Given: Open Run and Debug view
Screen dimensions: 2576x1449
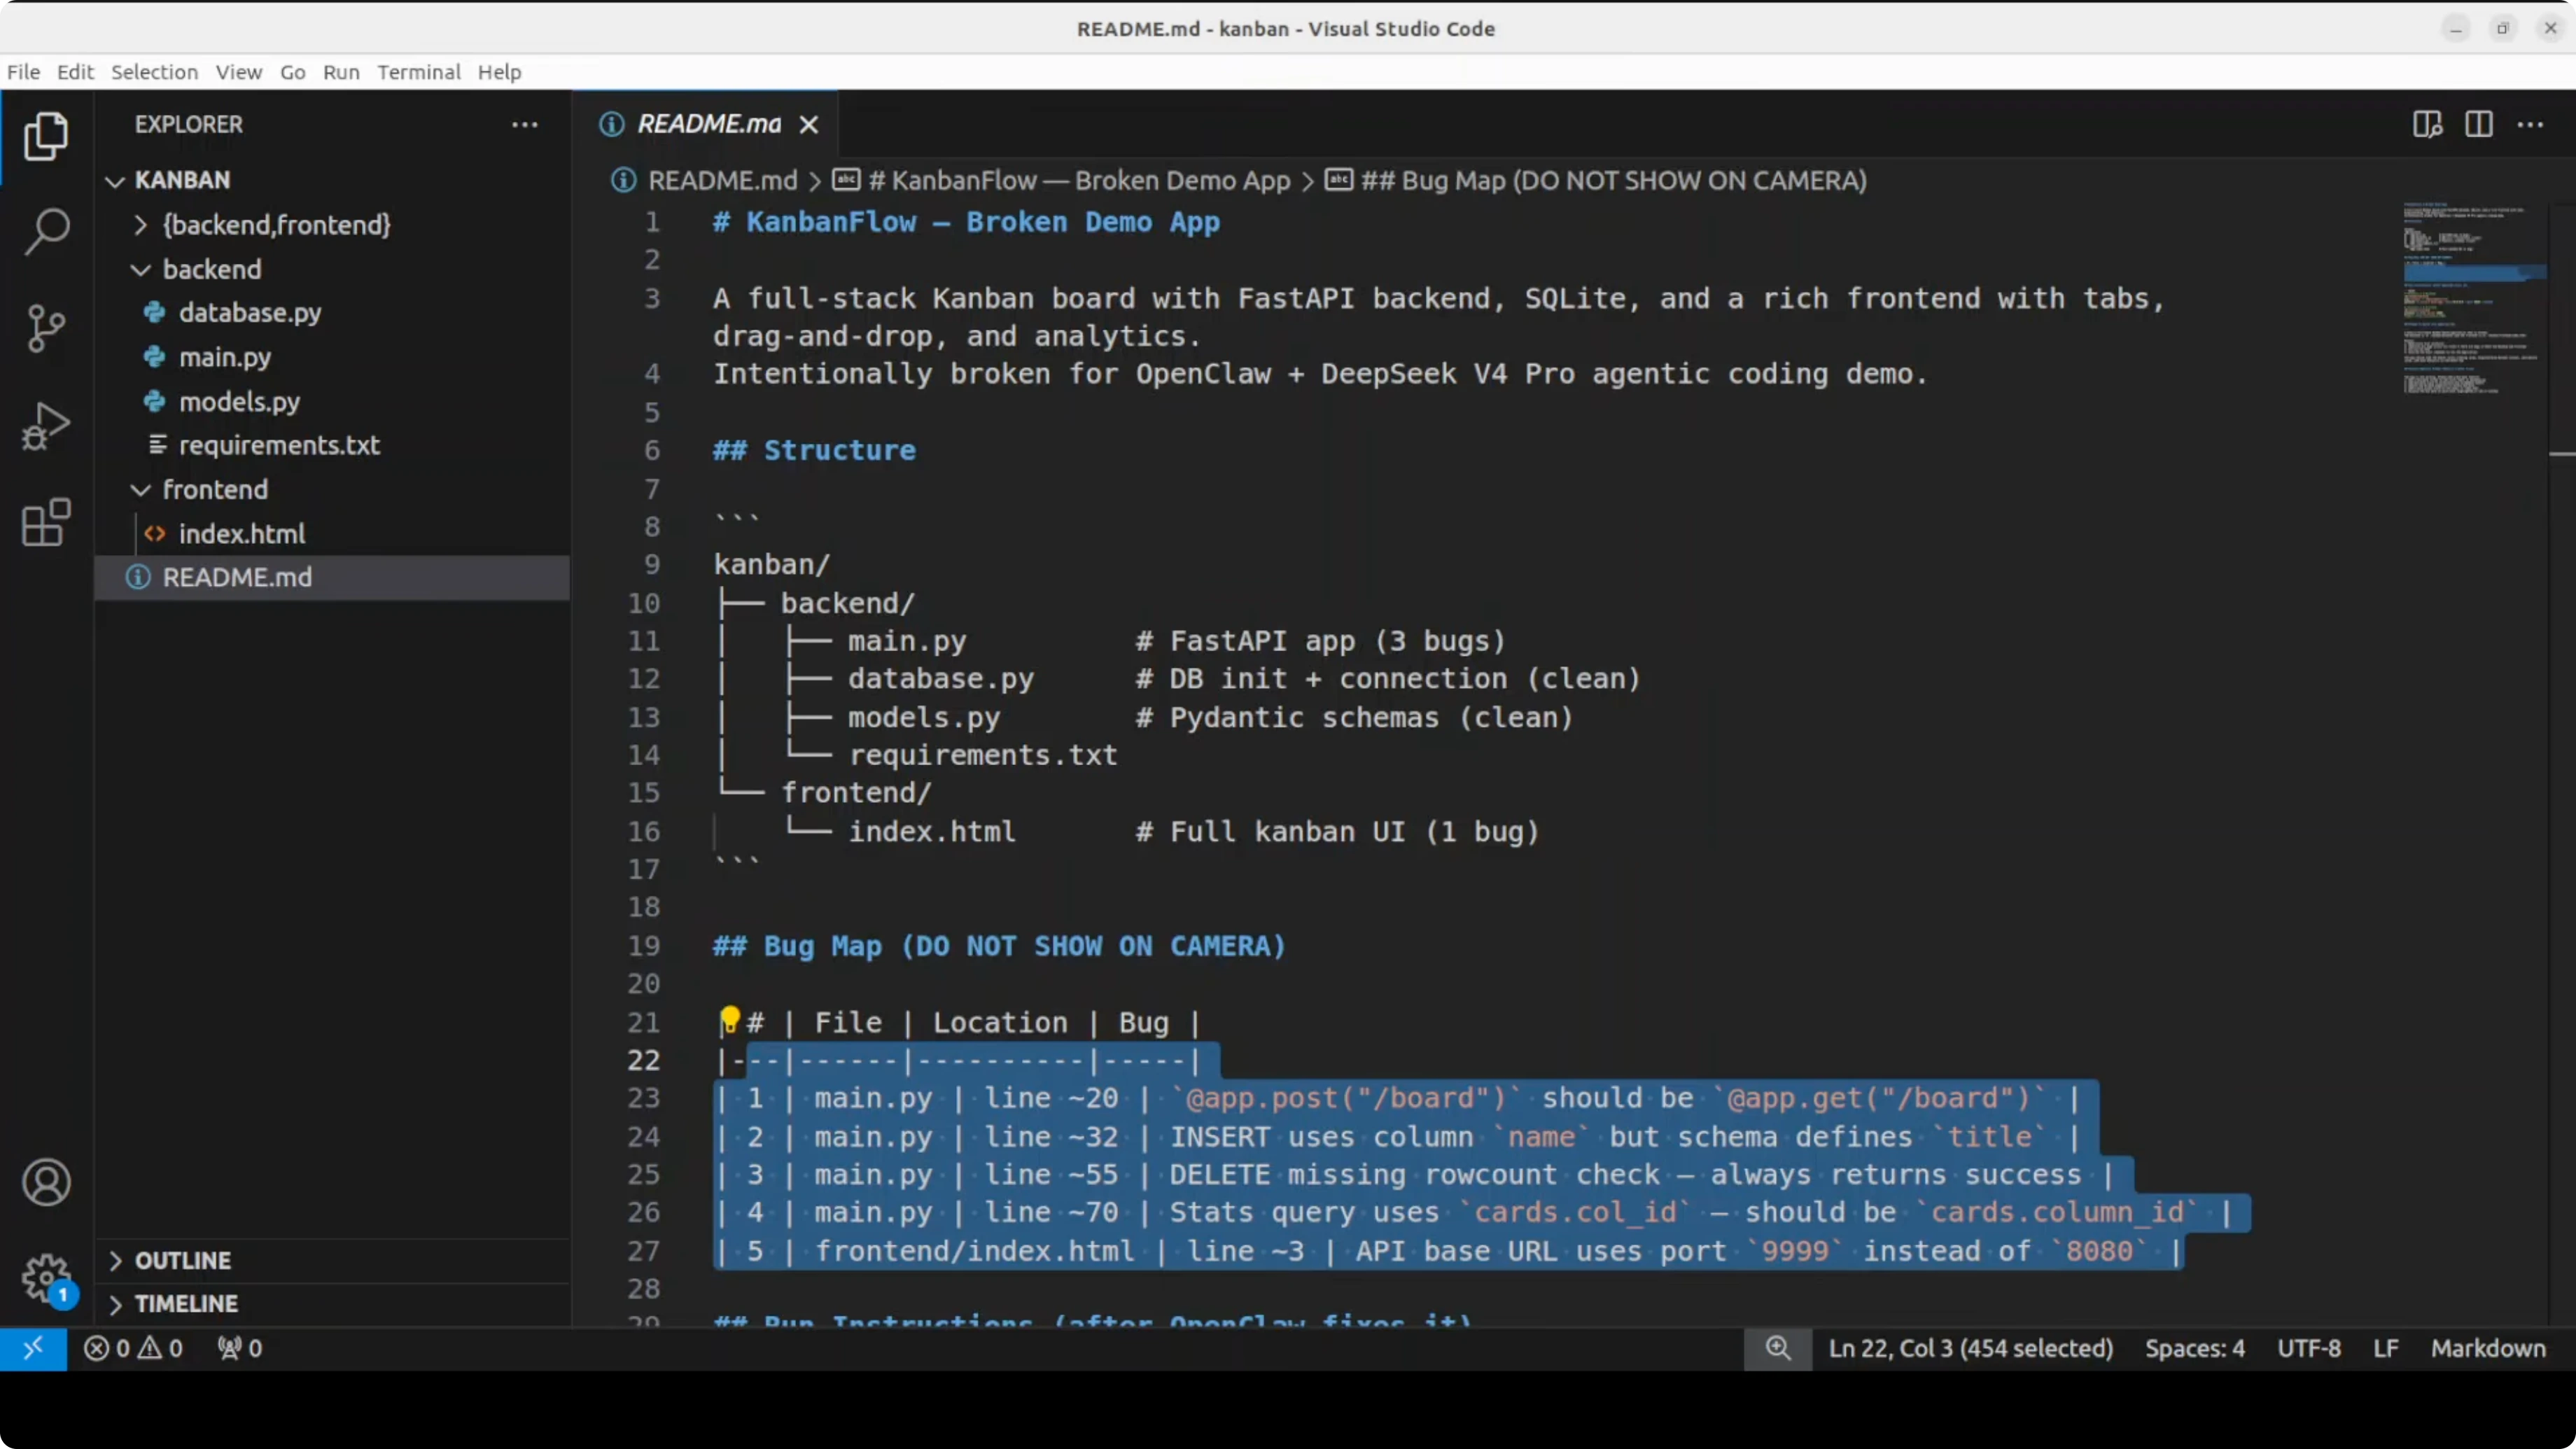Looking at the screenshot, I should [x=46, y=426].
